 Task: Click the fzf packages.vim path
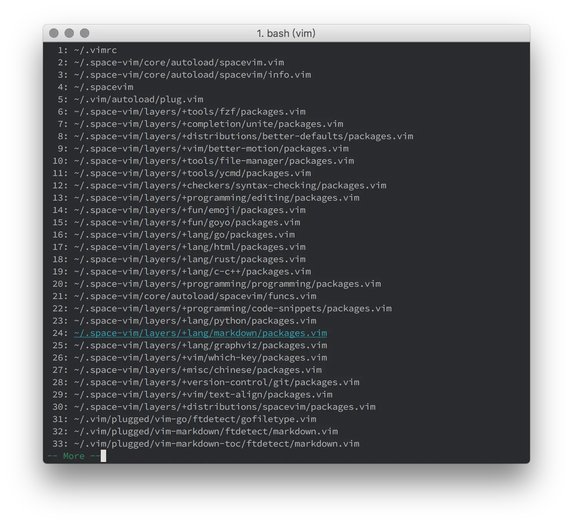(x=190, y=111)
